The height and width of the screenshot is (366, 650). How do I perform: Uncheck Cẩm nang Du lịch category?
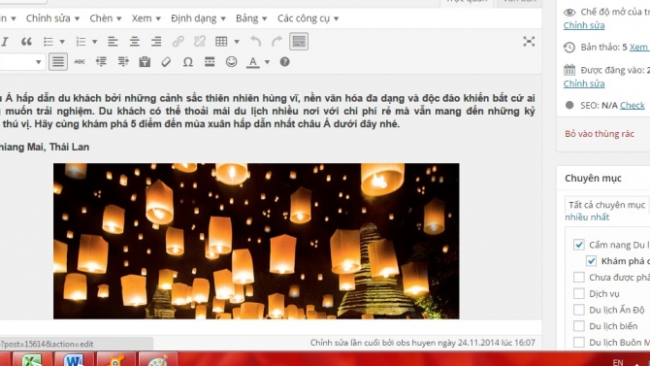[579, 245]
